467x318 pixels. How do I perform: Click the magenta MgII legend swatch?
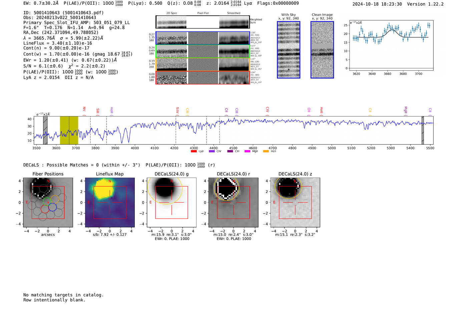[x=247, y=151]
